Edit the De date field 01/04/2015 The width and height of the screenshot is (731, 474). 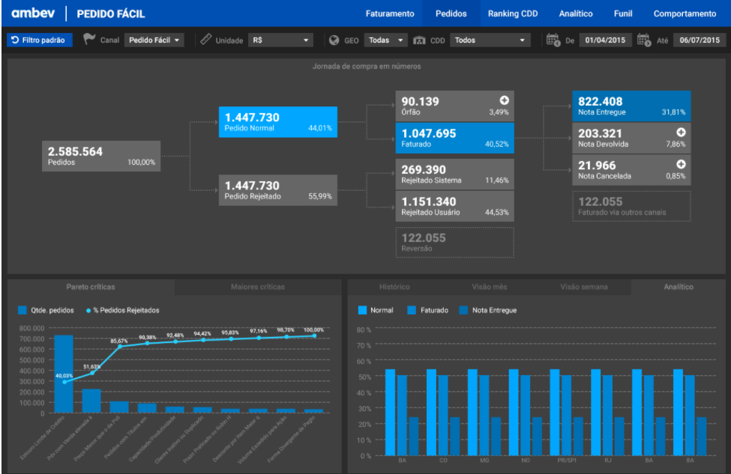pyautogui.click(x=605, y=40)
